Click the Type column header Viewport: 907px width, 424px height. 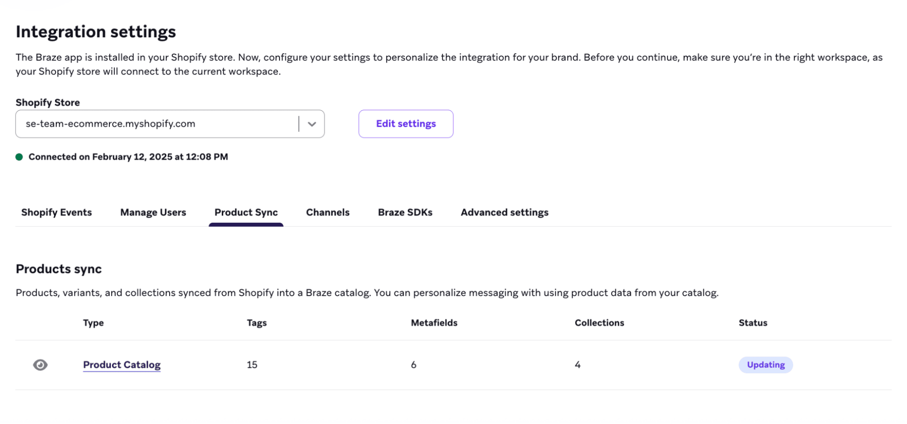tap(93, 323)
